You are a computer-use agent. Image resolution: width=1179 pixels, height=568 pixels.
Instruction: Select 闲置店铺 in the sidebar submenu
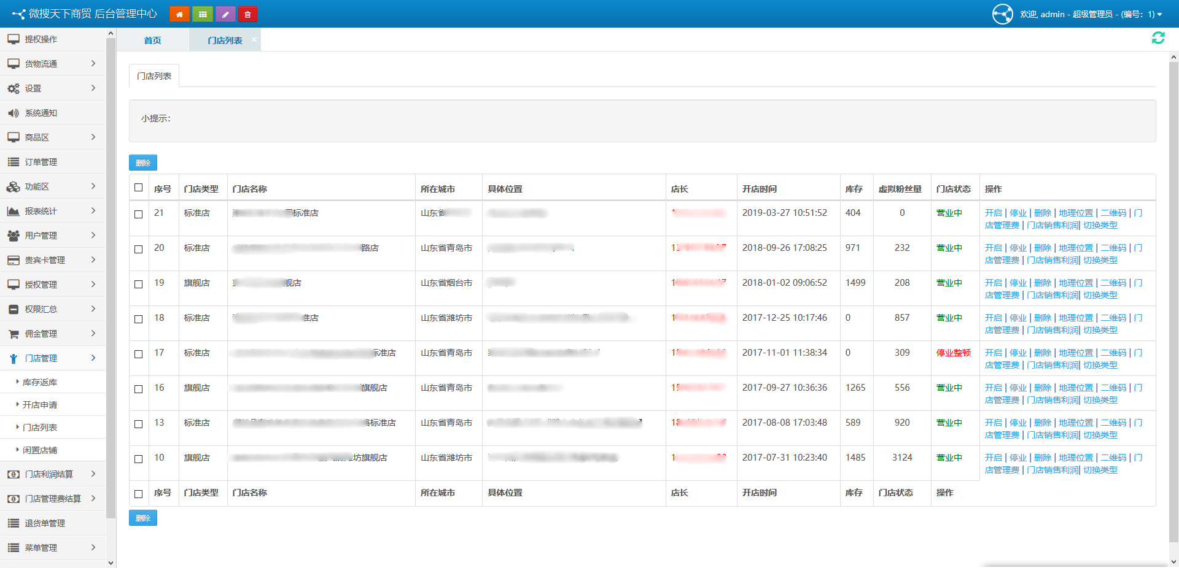(40, 450)
